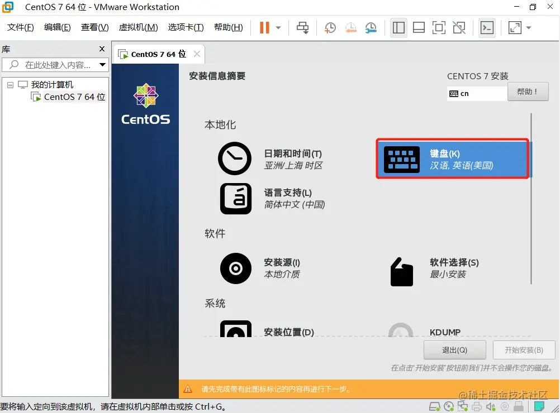
Task: Open 键盘(K) settings label
Action: 445,153
